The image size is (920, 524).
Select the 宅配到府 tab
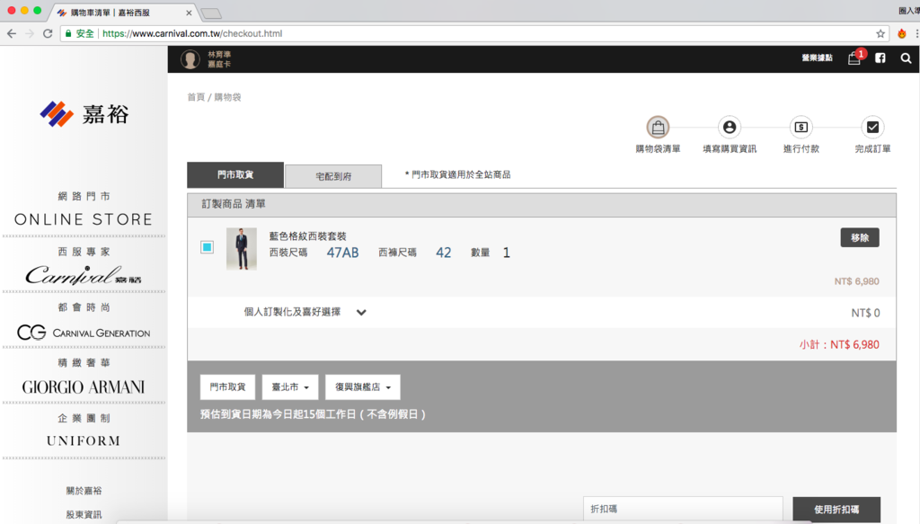(x=333, y=176)
